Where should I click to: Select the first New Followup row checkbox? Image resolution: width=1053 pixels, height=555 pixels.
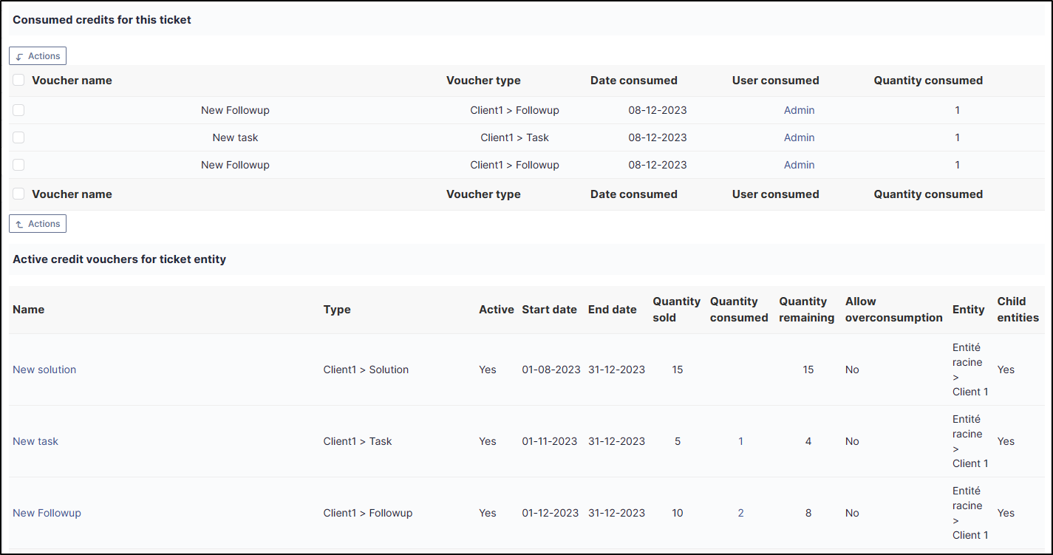click(x=18, y=110)
